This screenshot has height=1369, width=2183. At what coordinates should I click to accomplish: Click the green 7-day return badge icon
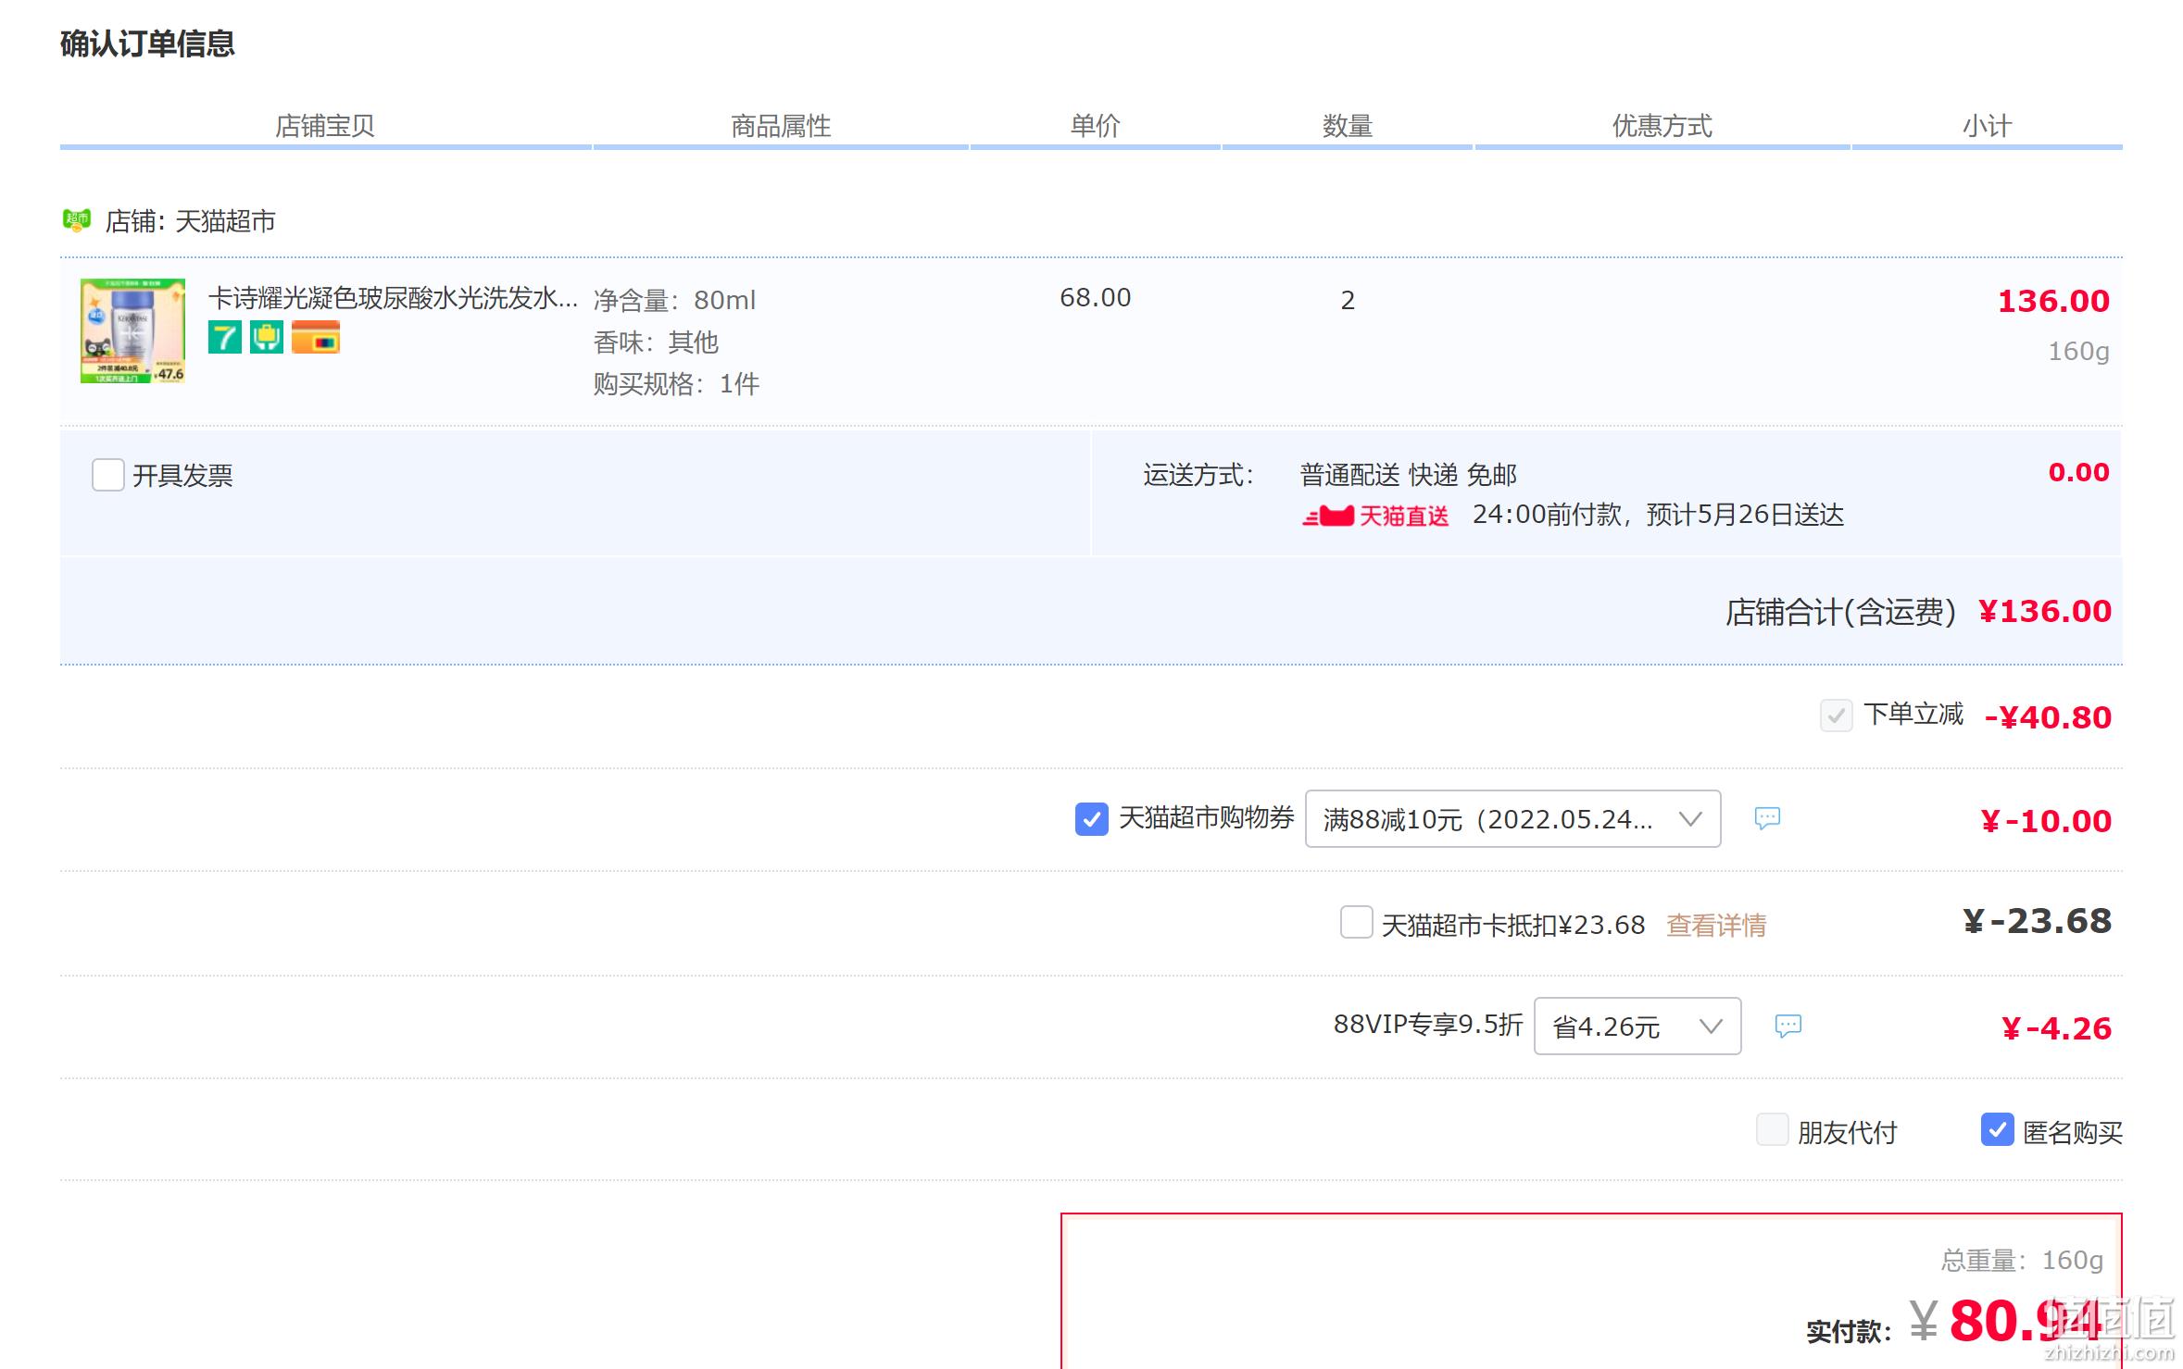point(224,337)
